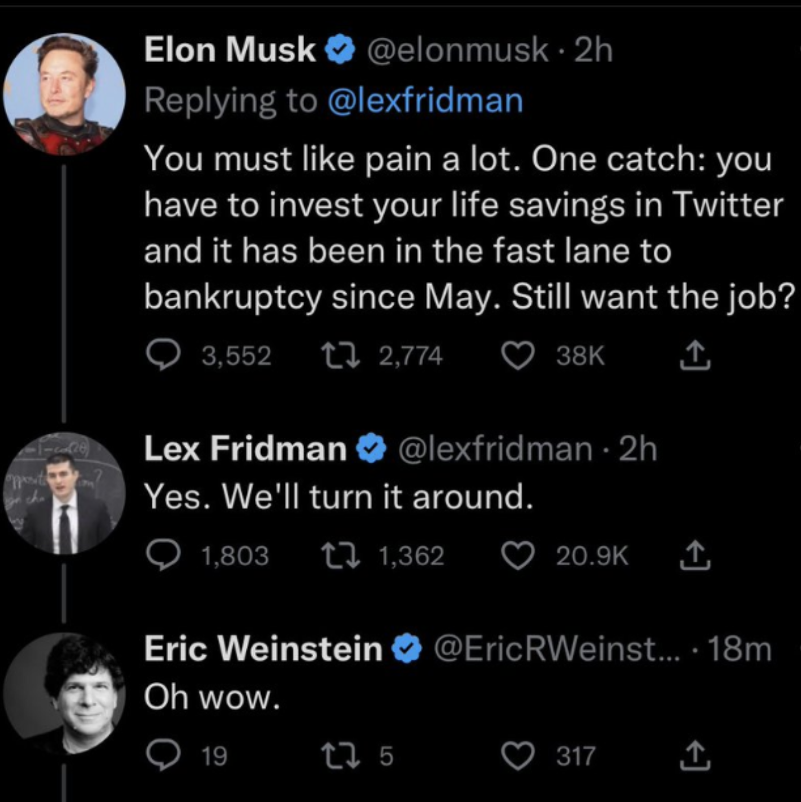Share Eric Weinstein's tweet

pyautogui.click(x=694, y=756)
